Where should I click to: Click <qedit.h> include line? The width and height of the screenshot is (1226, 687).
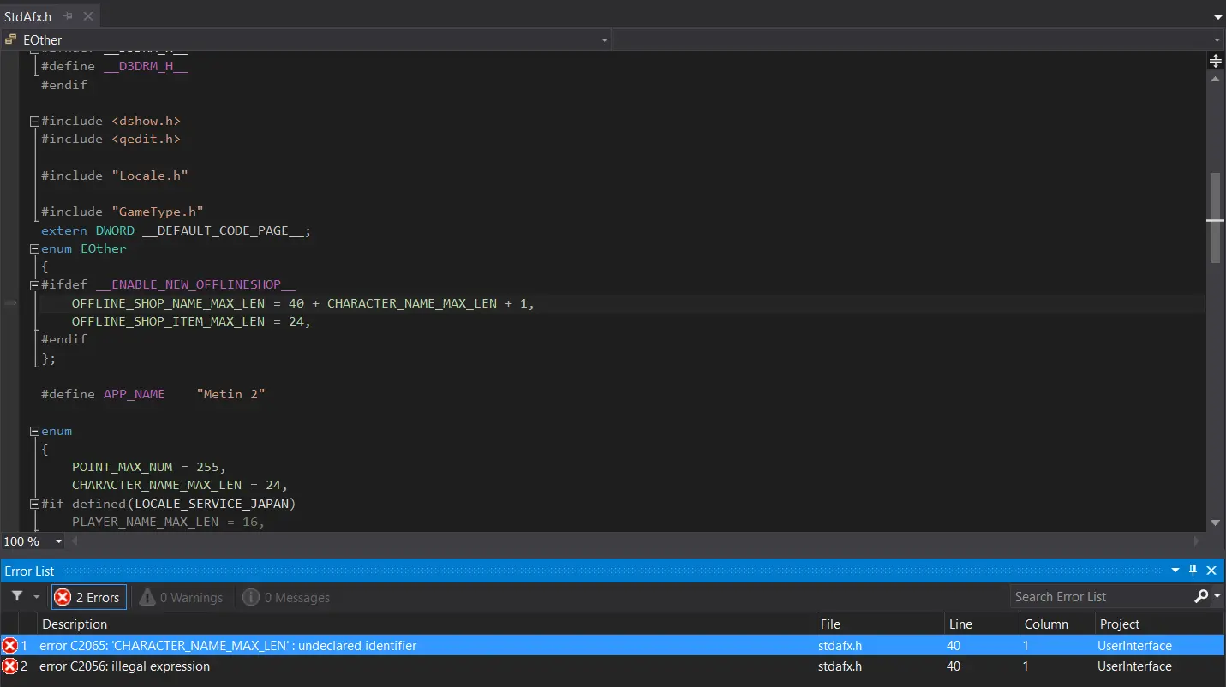tap(111, 139)
